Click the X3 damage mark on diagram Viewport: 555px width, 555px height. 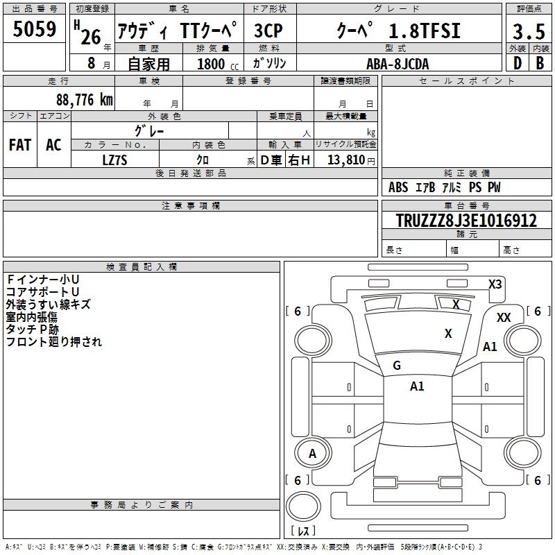(495, 284)
